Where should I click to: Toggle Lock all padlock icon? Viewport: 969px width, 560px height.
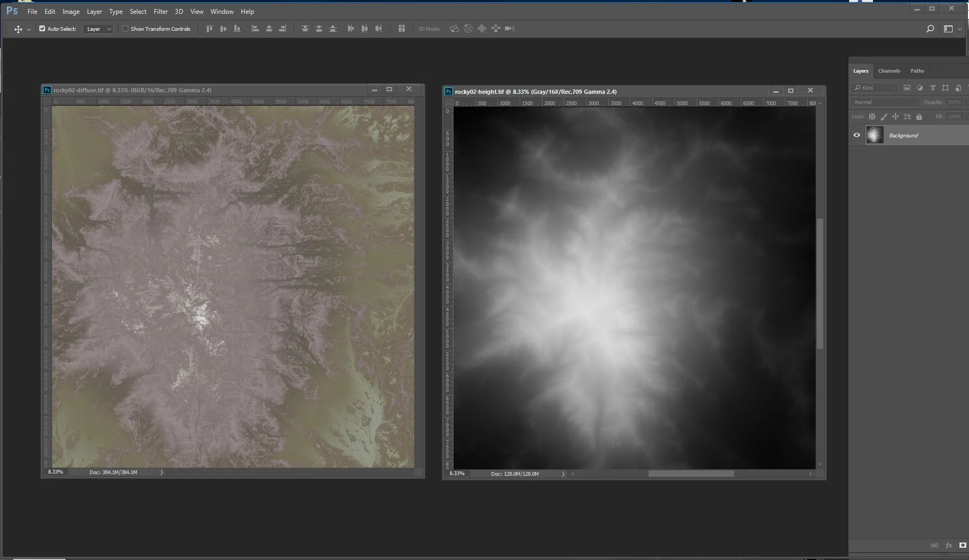(x=919, y=116)
